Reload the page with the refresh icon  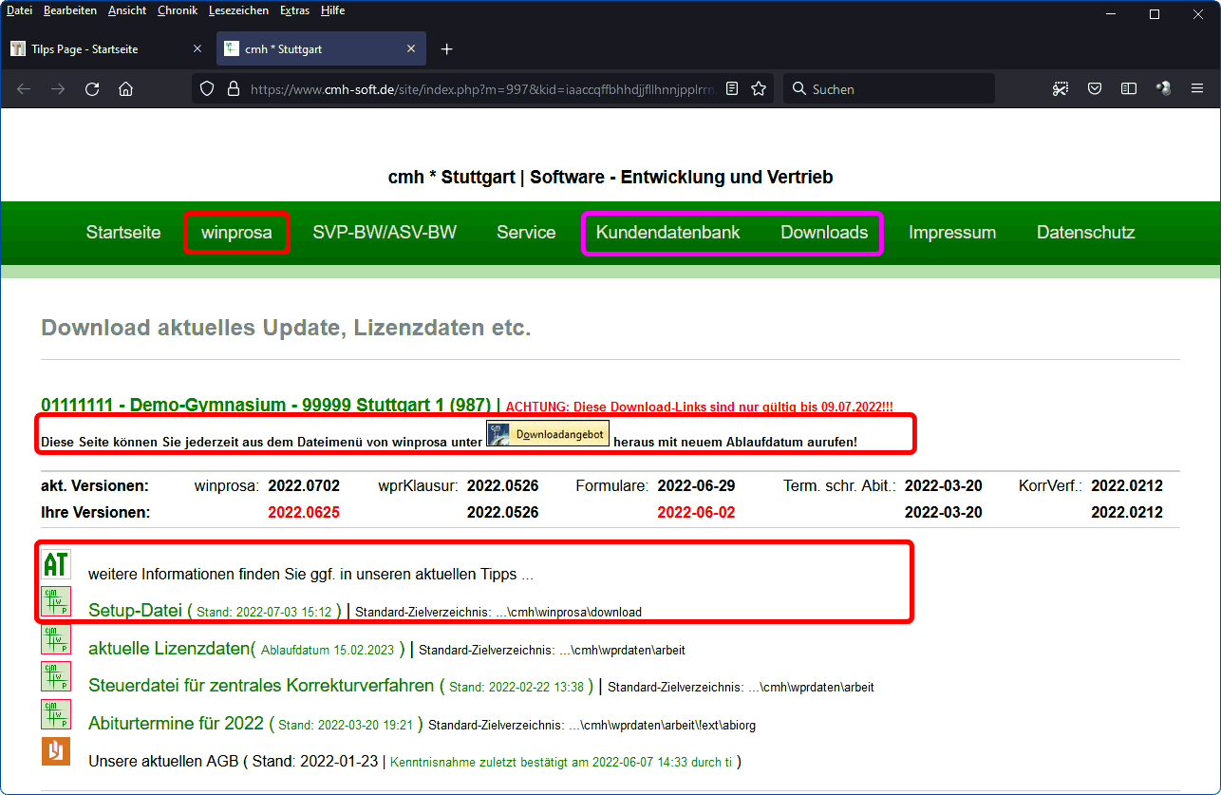[x=92, y=89]
